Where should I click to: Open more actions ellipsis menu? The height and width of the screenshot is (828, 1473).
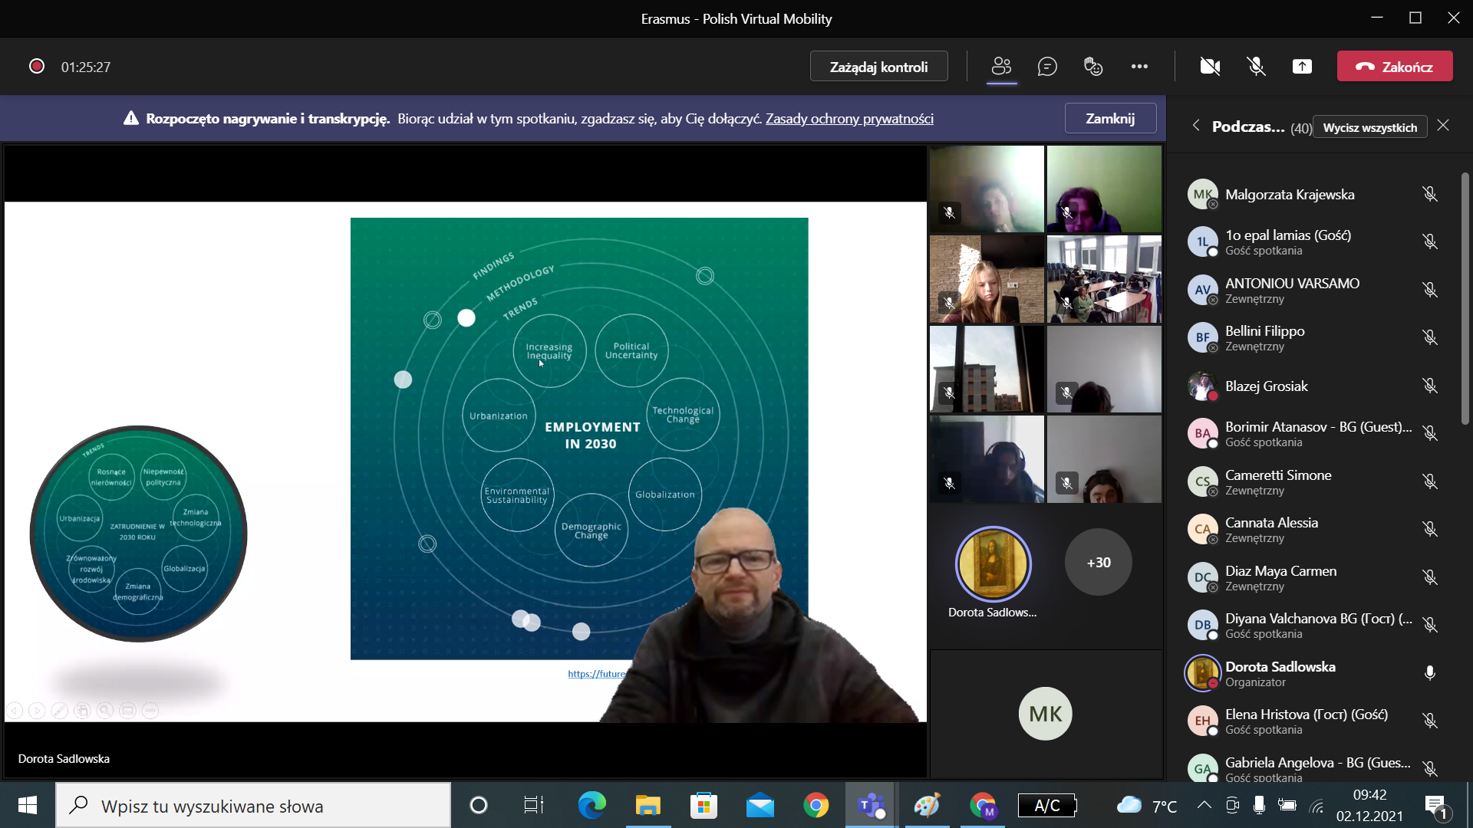pos(1139,67)
